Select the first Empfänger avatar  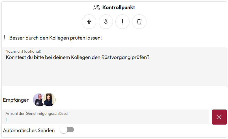click(x=38, y=100)
